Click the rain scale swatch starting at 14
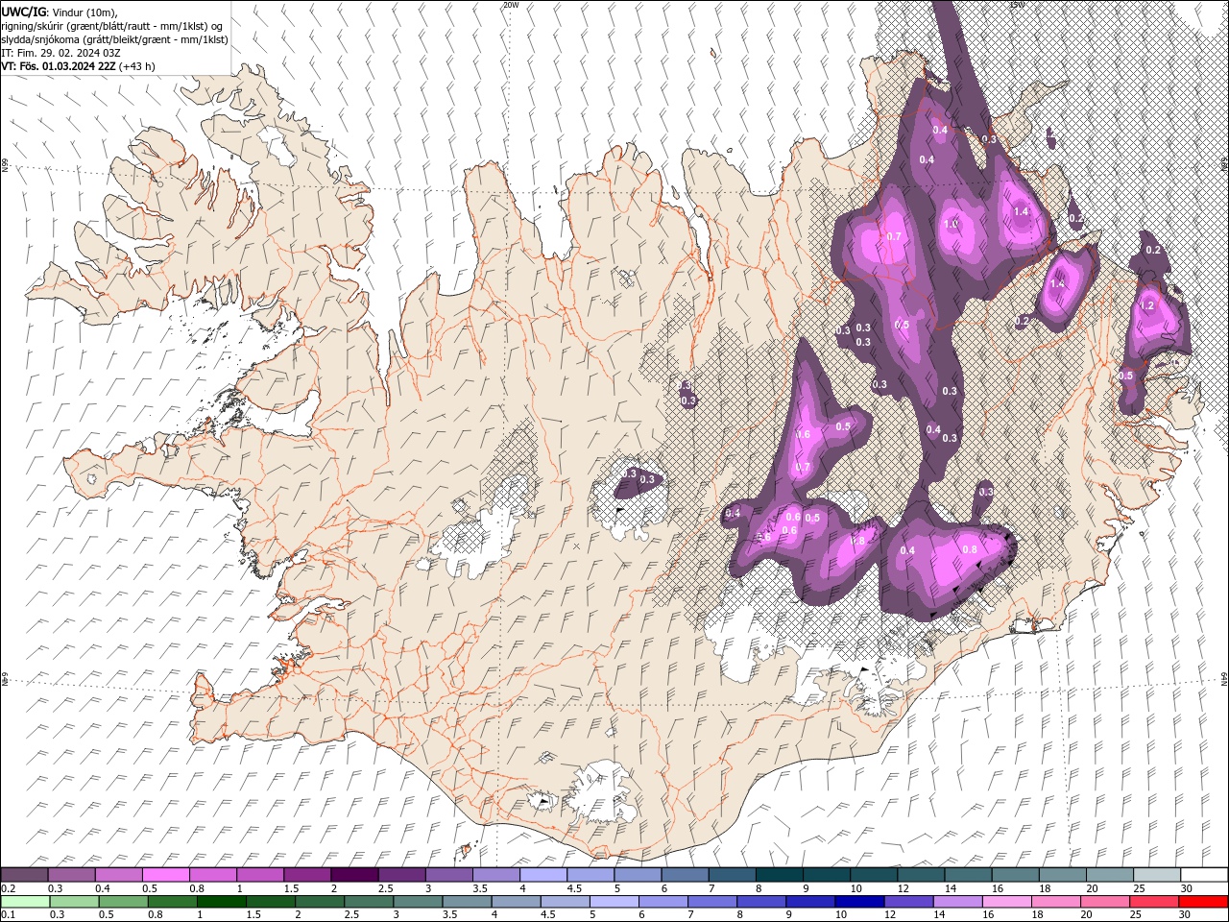 click(957, 902)
